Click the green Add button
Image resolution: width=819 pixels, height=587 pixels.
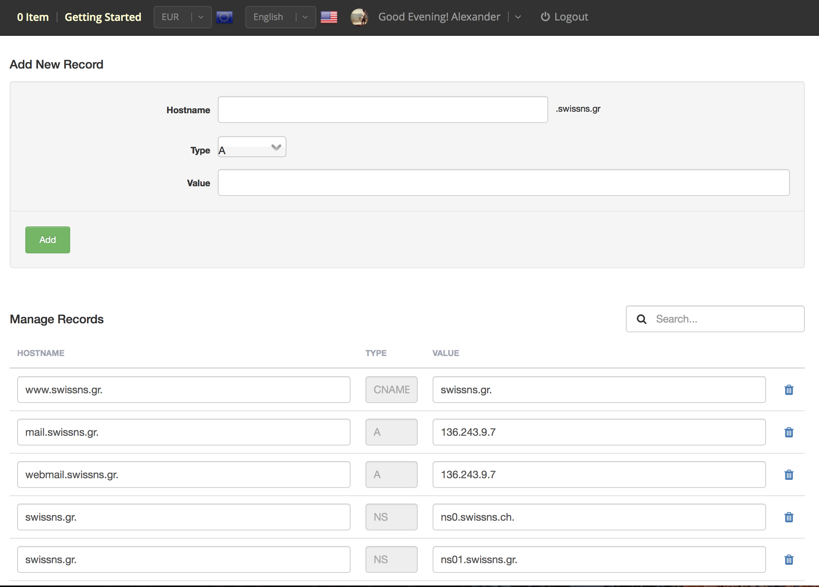(x=48, y=240)
